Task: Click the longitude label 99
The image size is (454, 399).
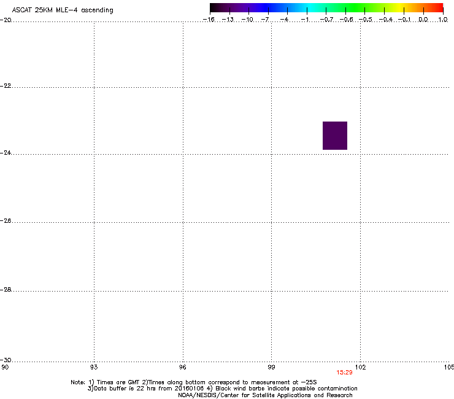Action: 271,367
